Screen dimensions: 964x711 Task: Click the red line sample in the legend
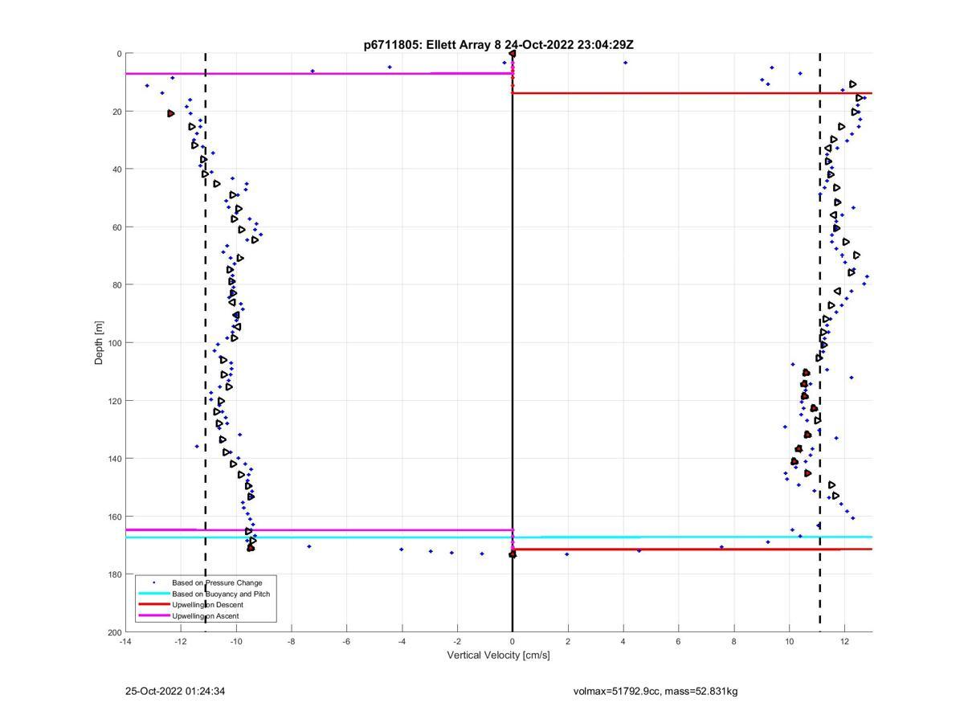tap(153, 605)
